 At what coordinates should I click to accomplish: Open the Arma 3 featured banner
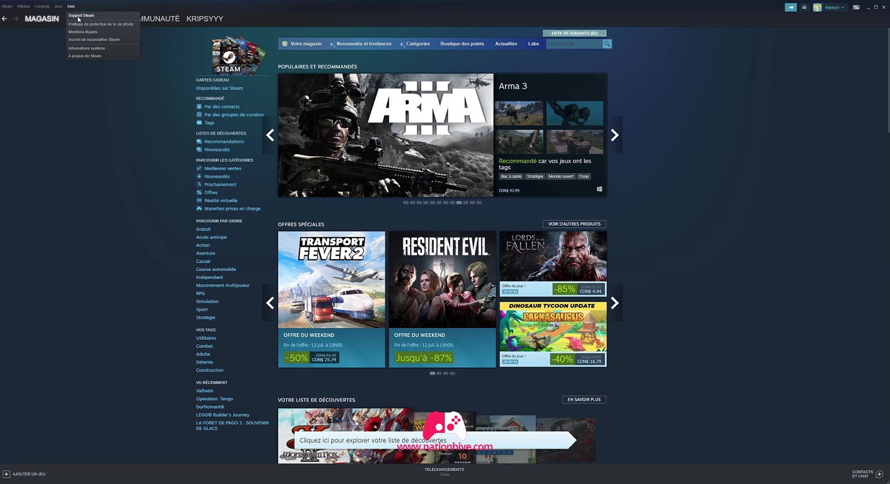click(x=385, y=135)
